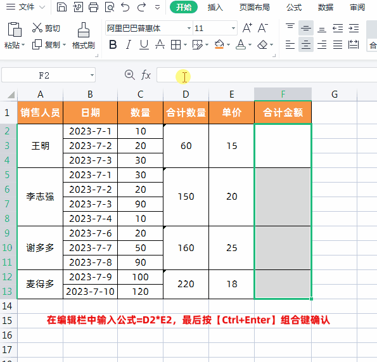Click merged cell showing 220
Image resolution: width=377 pixels, height=362 pixels.
click(x=186, y=284)
